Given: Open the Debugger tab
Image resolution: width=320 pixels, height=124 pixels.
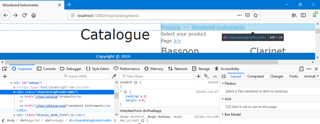Looking at the screenshot, I should (x=71, y=69).
